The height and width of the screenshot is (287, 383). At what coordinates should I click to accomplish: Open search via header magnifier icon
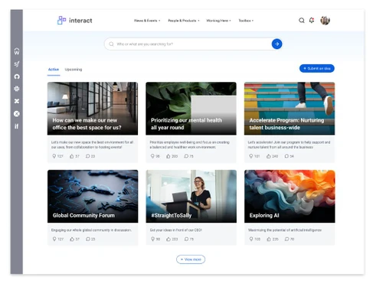coord(302,21)
